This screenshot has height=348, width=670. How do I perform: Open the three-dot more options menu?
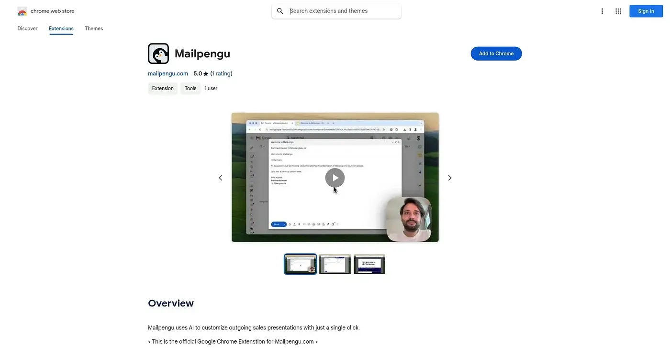602,11
